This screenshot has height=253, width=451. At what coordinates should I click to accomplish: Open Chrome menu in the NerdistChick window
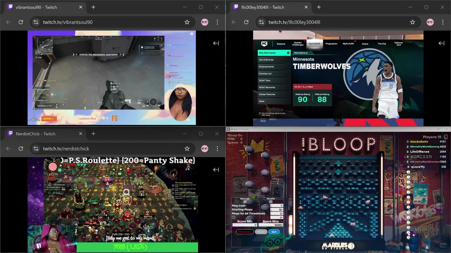217,149
